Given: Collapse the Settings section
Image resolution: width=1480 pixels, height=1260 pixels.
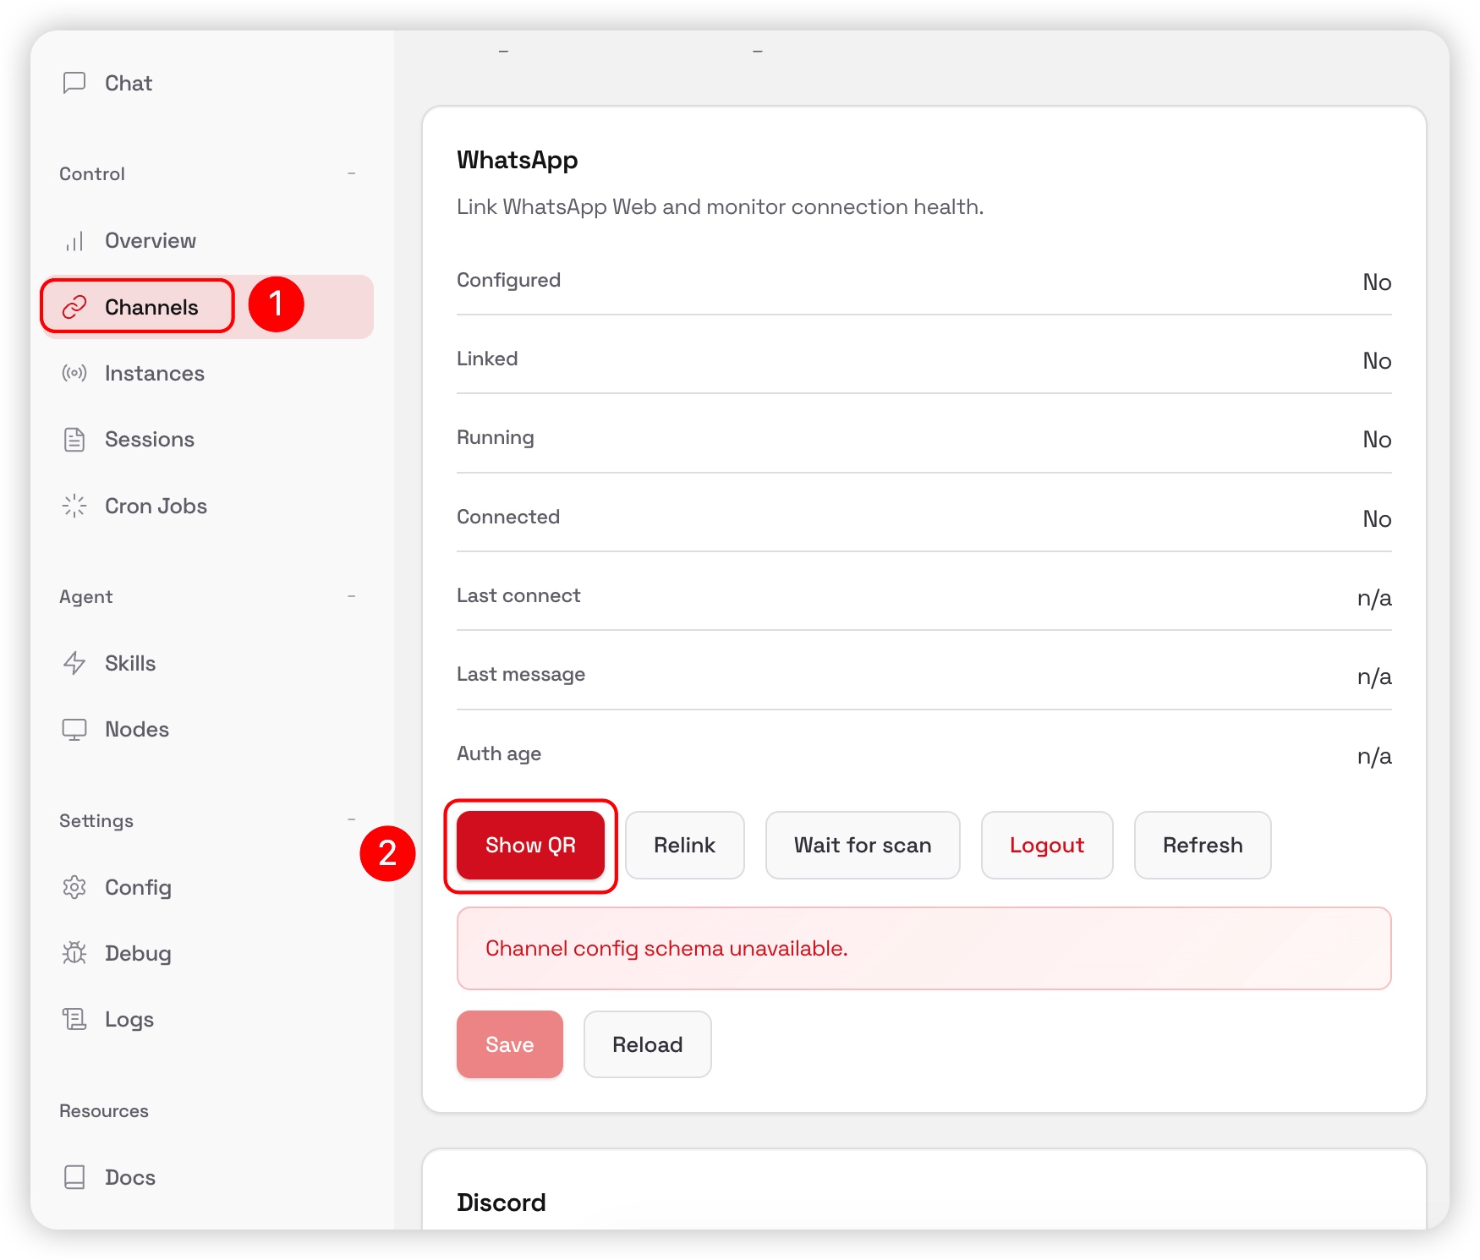Looking at the screenshot, I should 351,820.
